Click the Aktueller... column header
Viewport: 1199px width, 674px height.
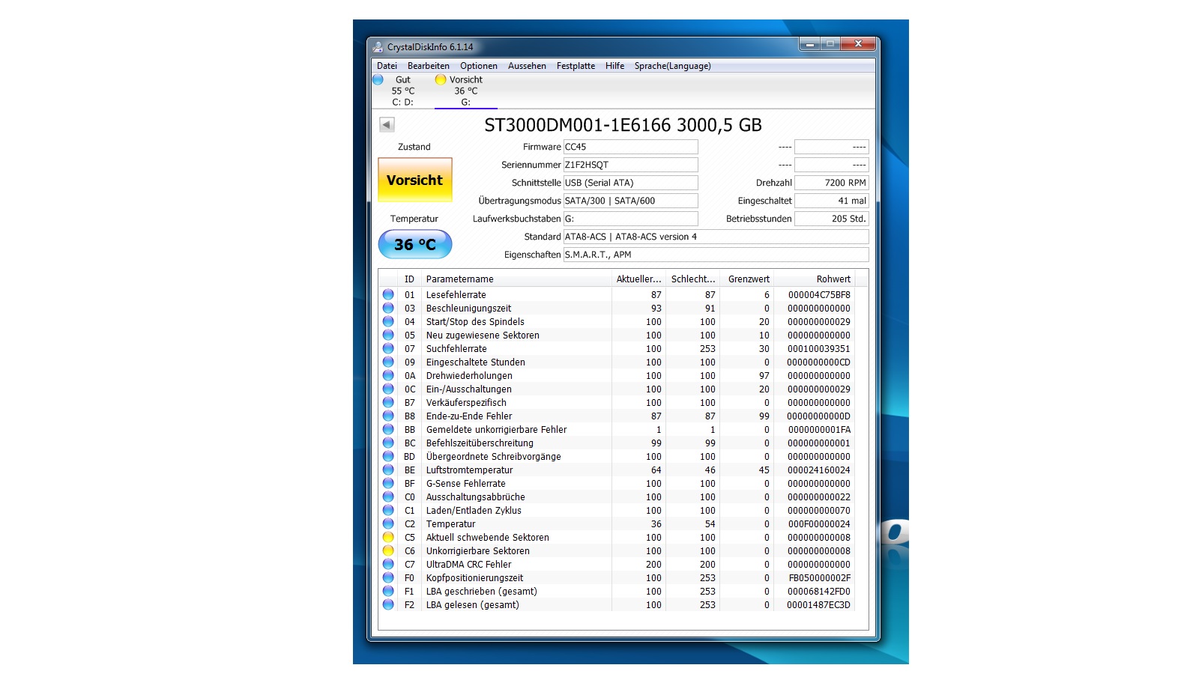pos(638,279)
